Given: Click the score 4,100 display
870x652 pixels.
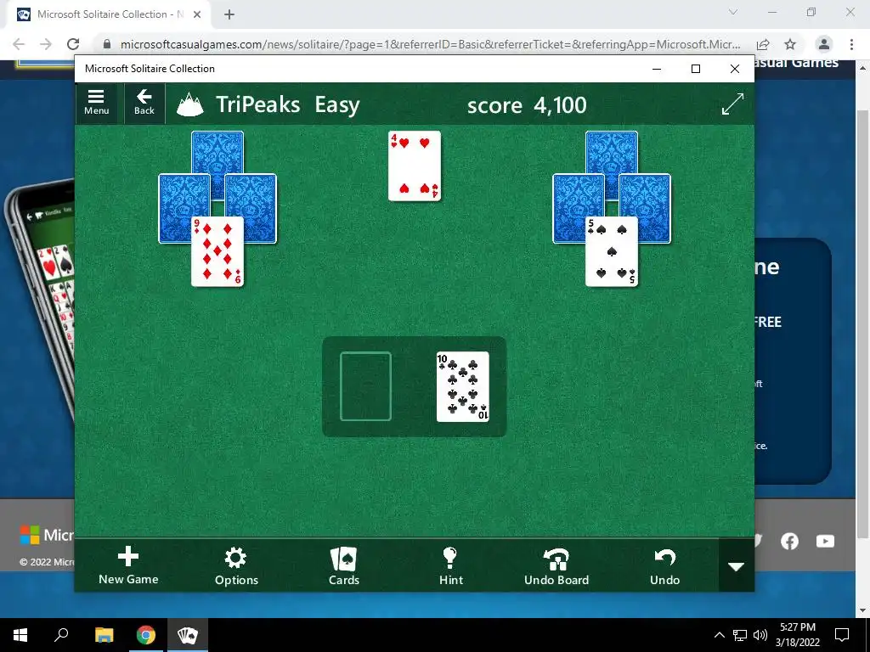Looking at the screenshot, I should [x=527, y=104].
